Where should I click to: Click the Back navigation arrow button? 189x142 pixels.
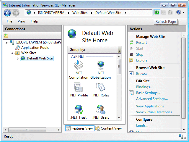point(7,13)
